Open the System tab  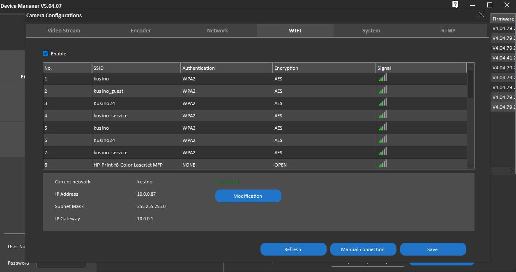pos(371,30)
